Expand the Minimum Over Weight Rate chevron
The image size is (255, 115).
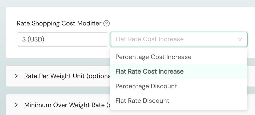pos(16,105)
